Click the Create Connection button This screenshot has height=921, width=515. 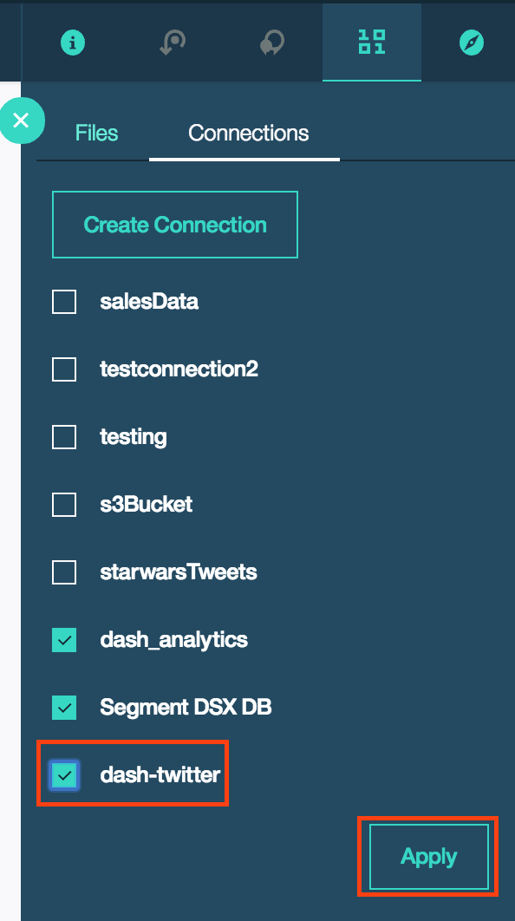[174, 225]
